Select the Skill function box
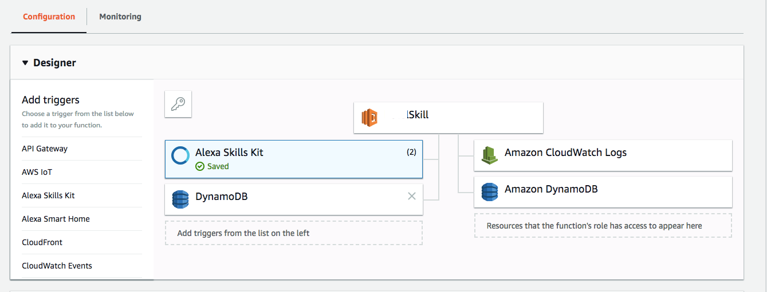The image size is (767, 292). (x=449, y=118)
